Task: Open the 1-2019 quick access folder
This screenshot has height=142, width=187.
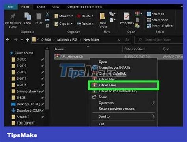Action: tap(22, 66)
